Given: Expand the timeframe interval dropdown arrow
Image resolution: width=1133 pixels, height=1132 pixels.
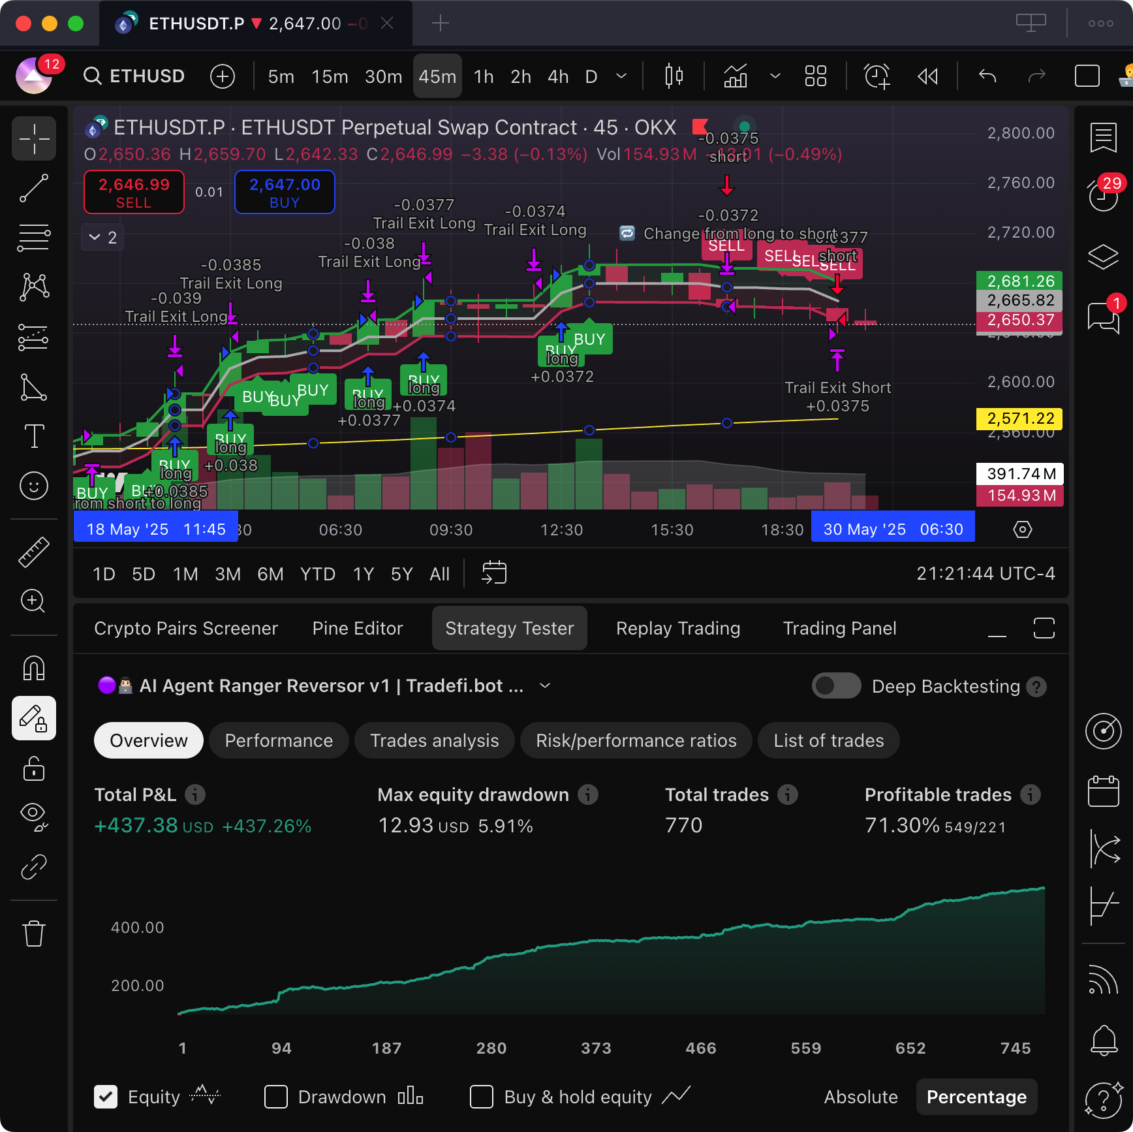Looking at the screenshot, I should pos(621,76).
